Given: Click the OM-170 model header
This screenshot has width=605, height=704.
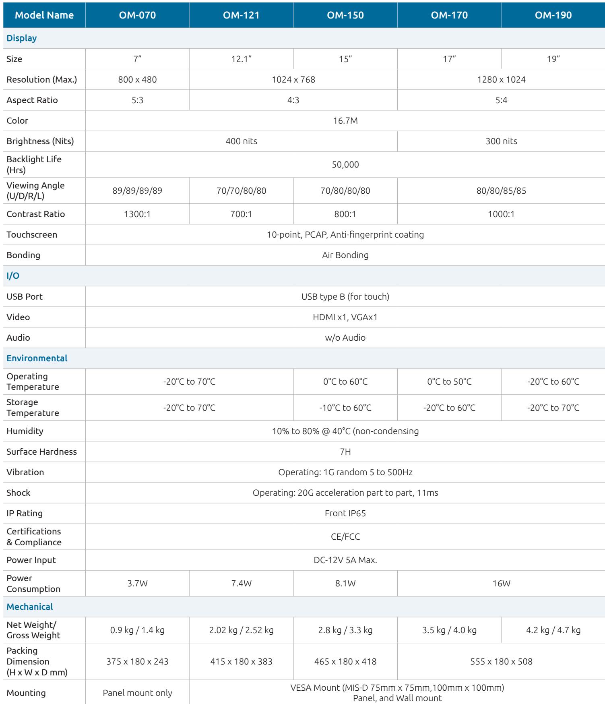Looking at the screenshot, I should tap(449, 15).
